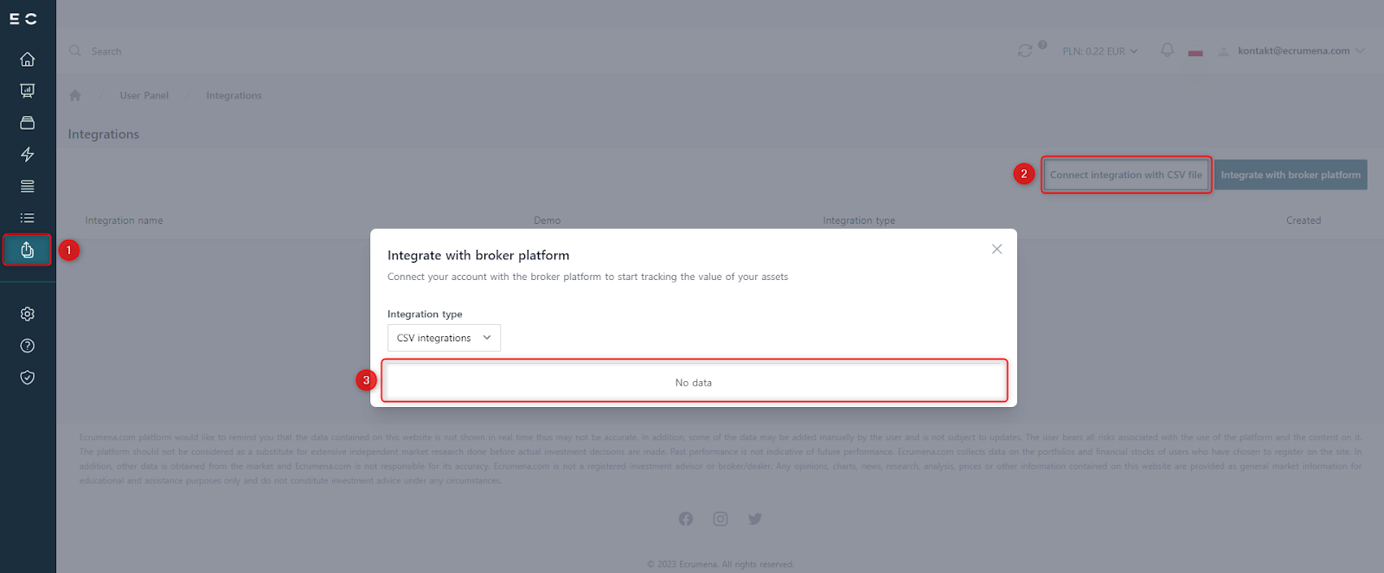Go to User Panel breadcrumb
Image resolution: width=1384 pixels, height=573 pixels.
click(x=144, y=96)
